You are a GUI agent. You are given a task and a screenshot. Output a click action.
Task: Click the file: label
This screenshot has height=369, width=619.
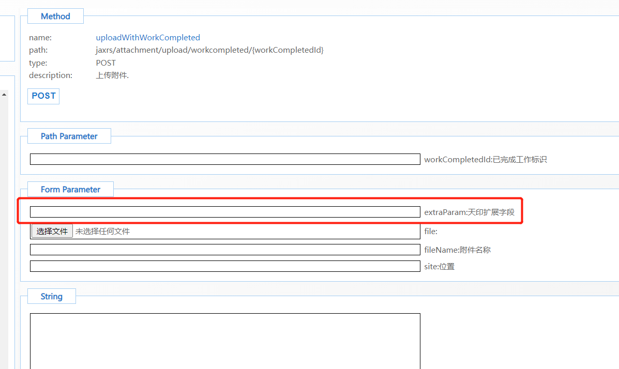point(431,231)
